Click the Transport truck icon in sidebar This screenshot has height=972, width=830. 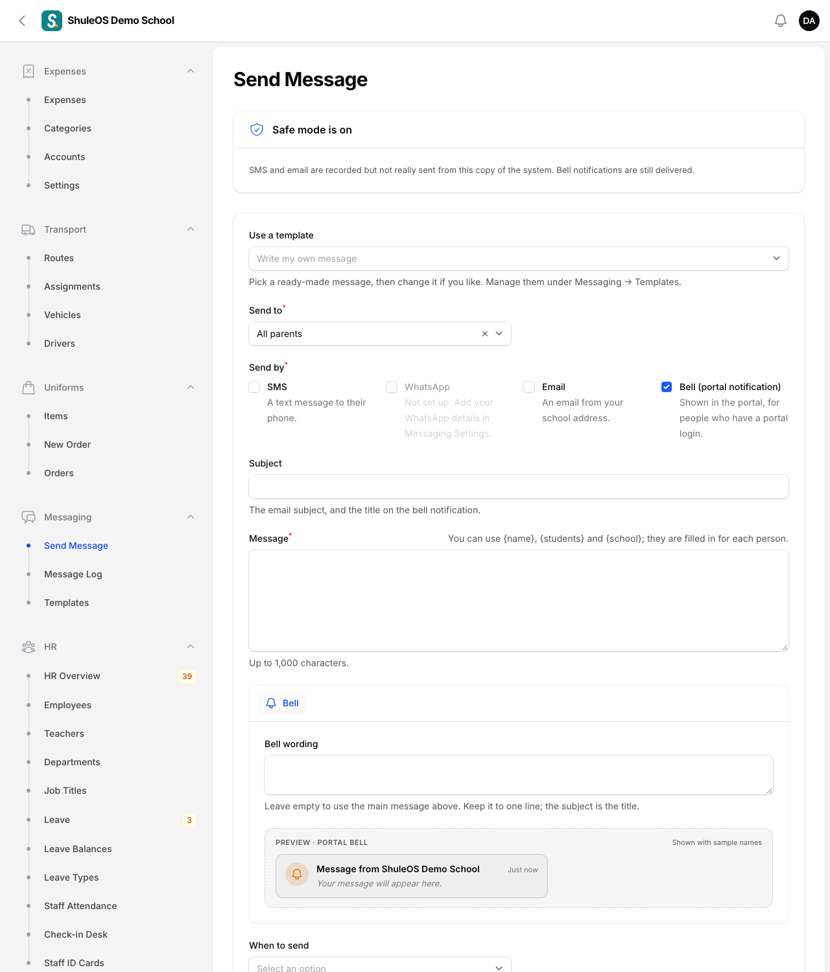point(29,229)
